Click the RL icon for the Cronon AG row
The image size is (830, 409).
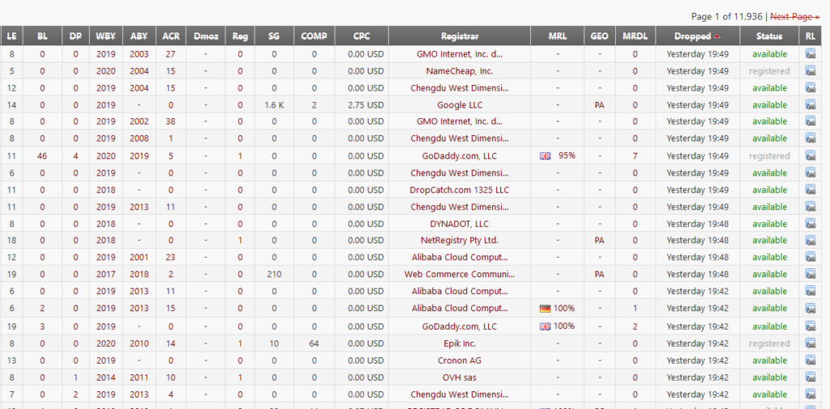click(811, 360)
